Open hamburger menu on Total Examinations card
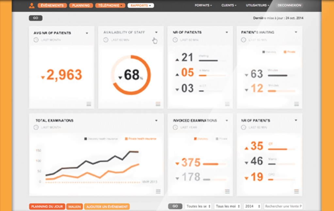The width and height of the screenshot is (334, 211). tap(158, 191)
